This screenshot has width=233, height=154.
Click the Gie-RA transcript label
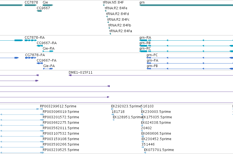(x=48, y=49)
